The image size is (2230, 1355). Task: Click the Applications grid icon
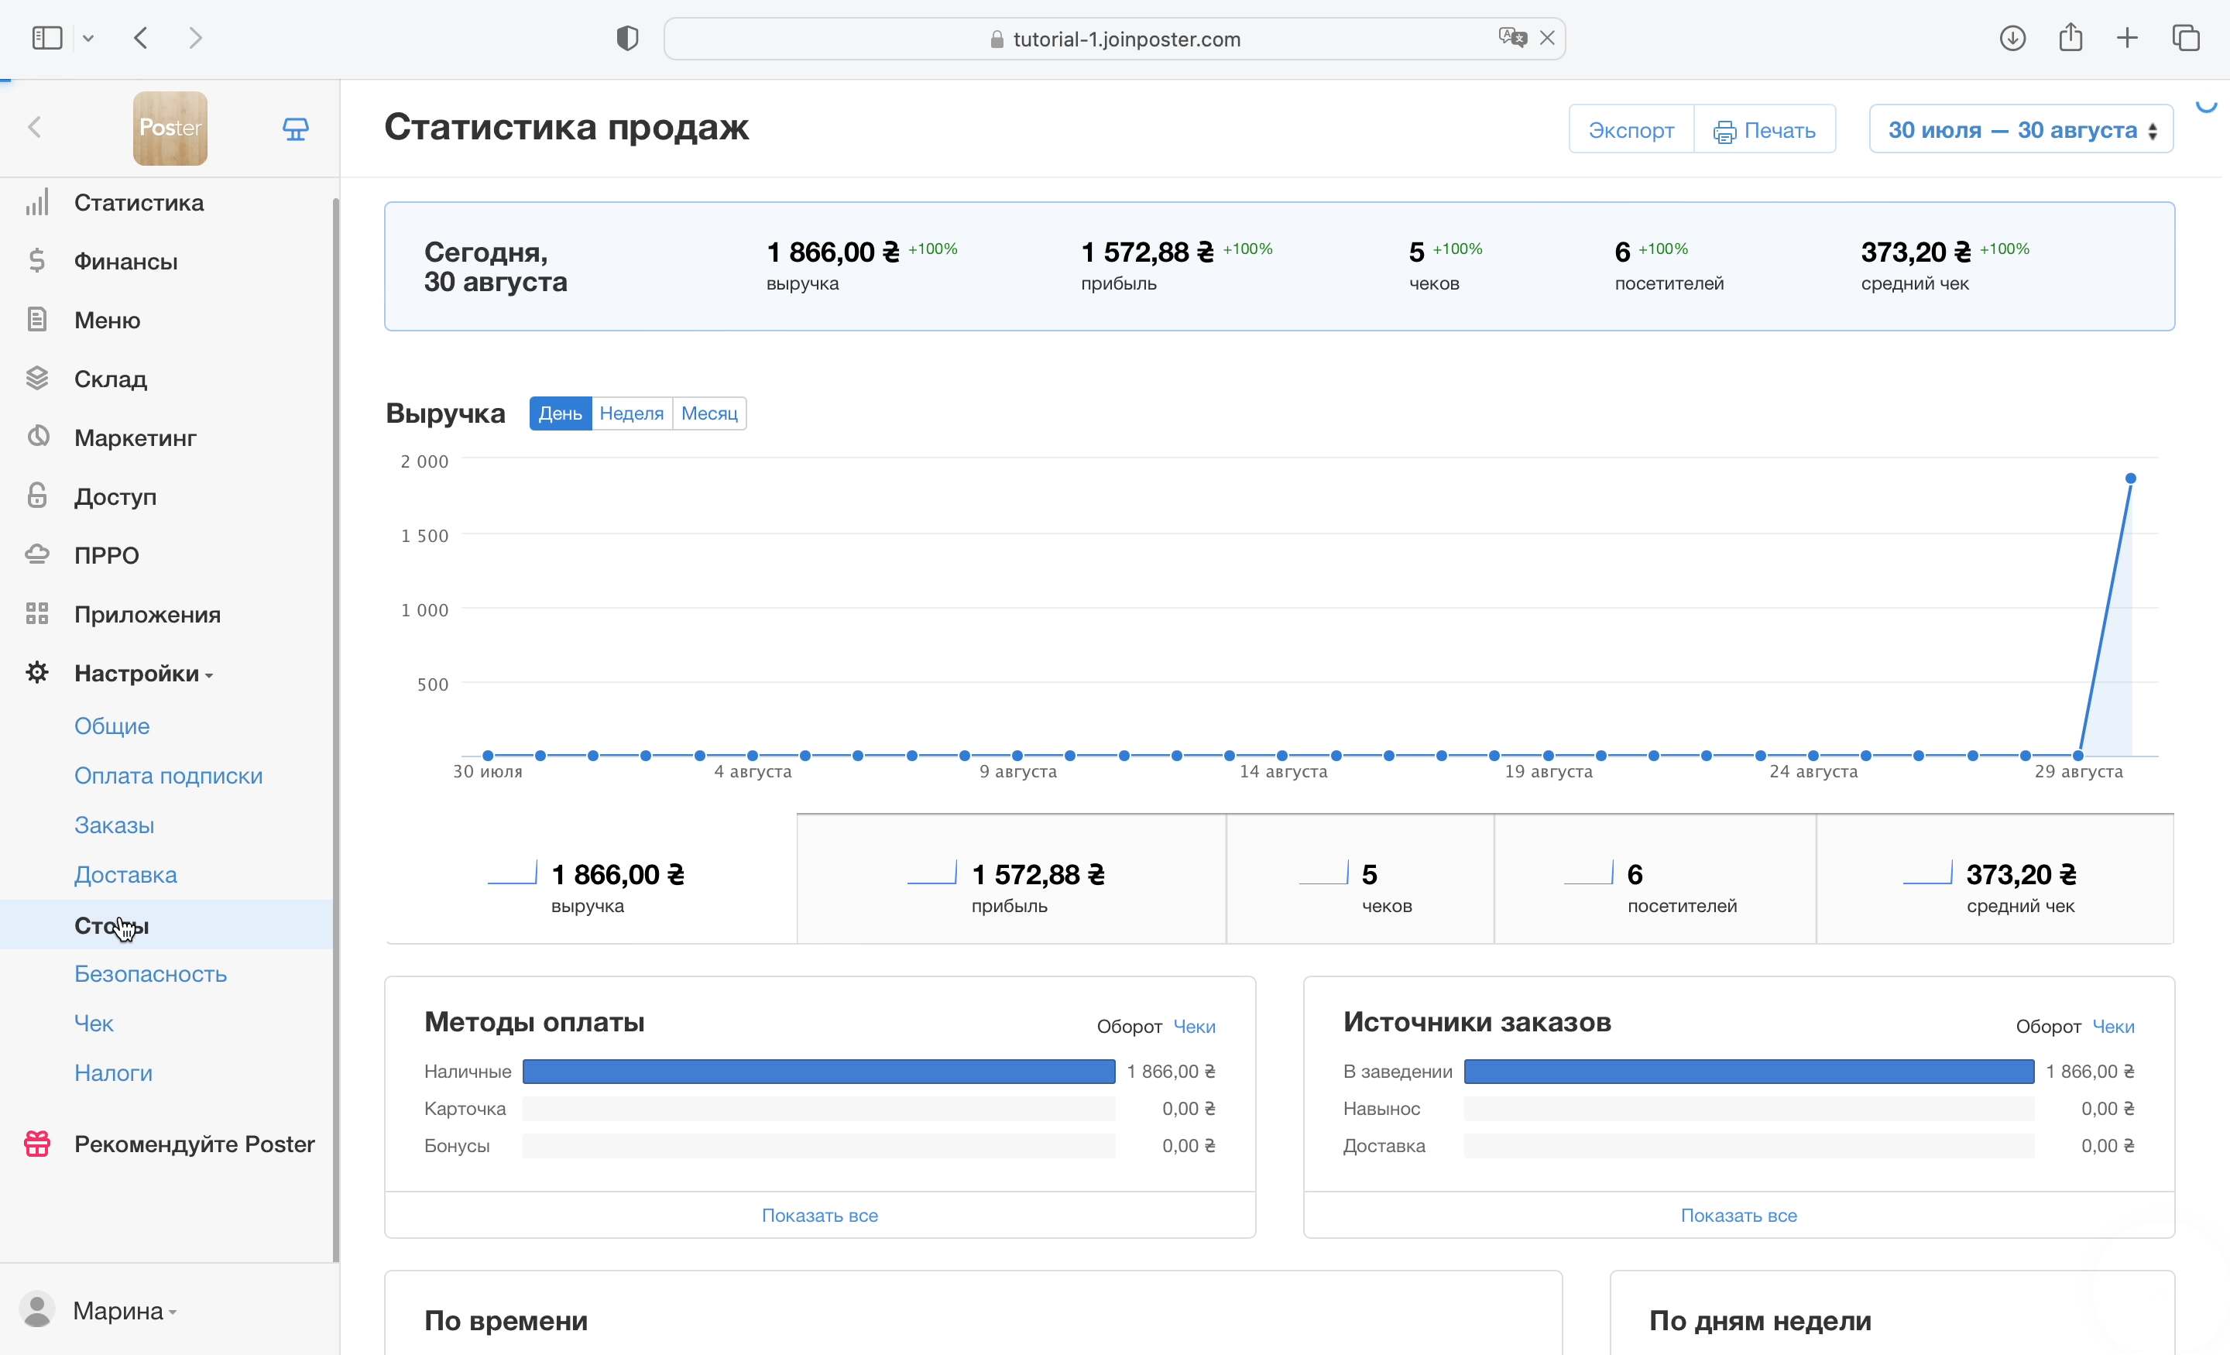[x=37, y=614]
